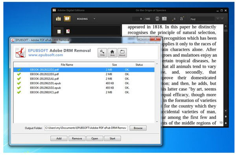Open the Web home icon button
This screenshot has height=155, width=236.
(112, 53)
